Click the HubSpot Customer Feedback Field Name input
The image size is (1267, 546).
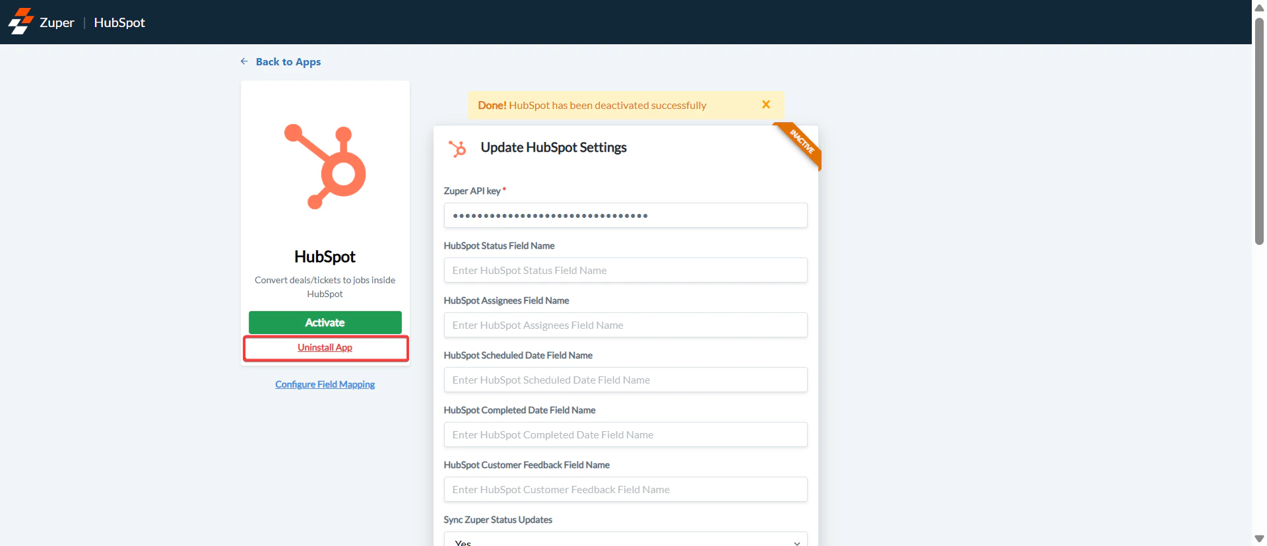(x=626, y=489)
